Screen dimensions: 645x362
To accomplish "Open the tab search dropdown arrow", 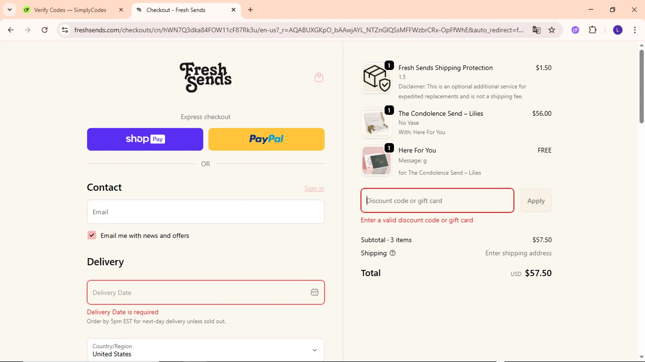I will (x=9, y=10).
